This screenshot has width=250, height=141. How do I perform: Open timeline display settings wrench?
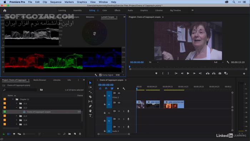tap(124, 88)
